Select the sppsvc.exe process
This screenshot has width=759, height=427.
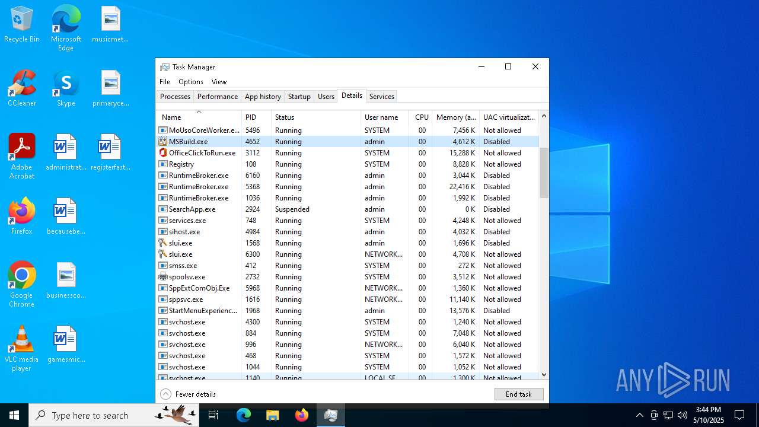point(347,299)
